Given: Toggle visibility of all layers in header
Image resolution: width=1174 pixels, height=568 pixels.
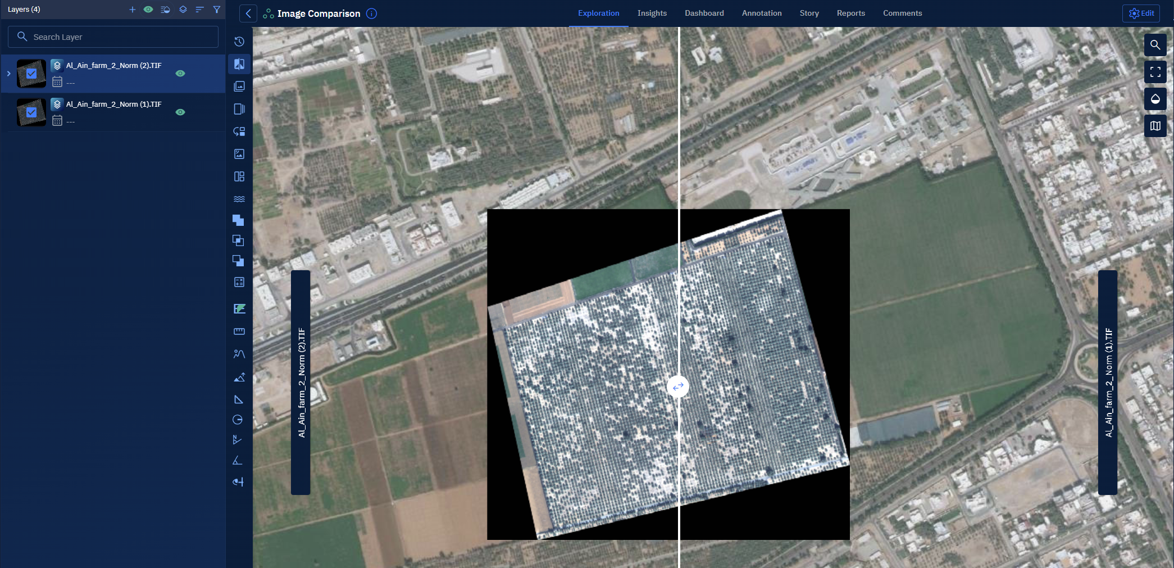Looking at the screenshot, I should click(148, 10).
